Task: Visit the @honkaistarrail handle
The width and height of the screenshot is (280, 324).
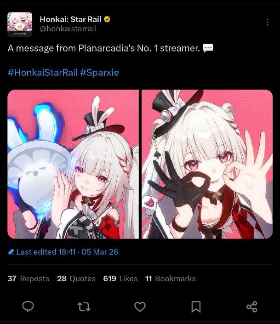Action: pyautogui.click(x=68, y=28)
